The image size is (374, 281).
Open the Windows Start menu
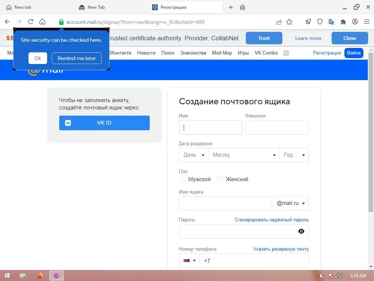(7, 276)
